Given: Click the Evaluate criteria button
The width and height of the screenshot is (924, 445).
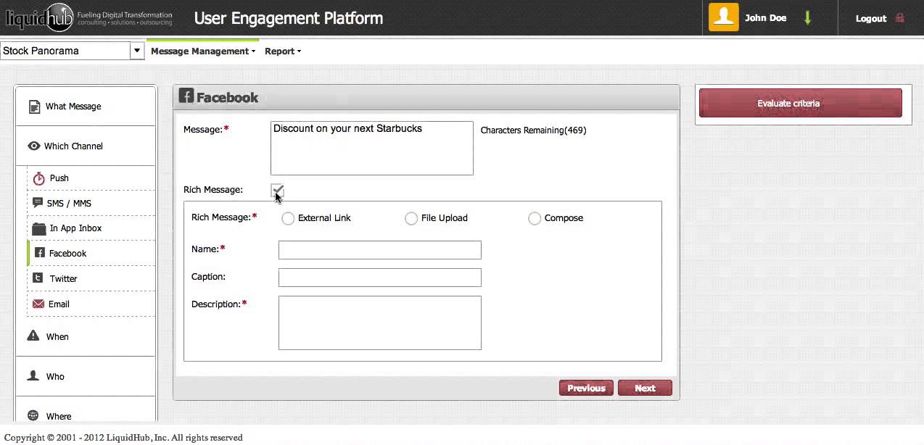Looking at the screenshot, I should point(800,104).
